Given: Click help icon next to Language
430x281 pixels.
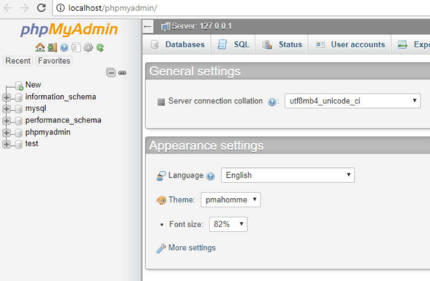Looking at the screenshot, I should click(210, 175).
